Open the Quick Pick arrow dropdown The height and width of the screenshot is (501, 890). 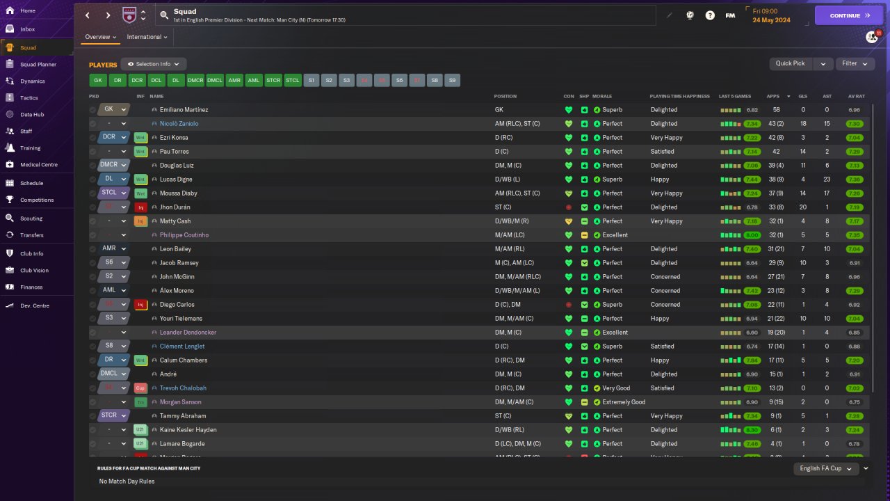[x=823, y=63]
